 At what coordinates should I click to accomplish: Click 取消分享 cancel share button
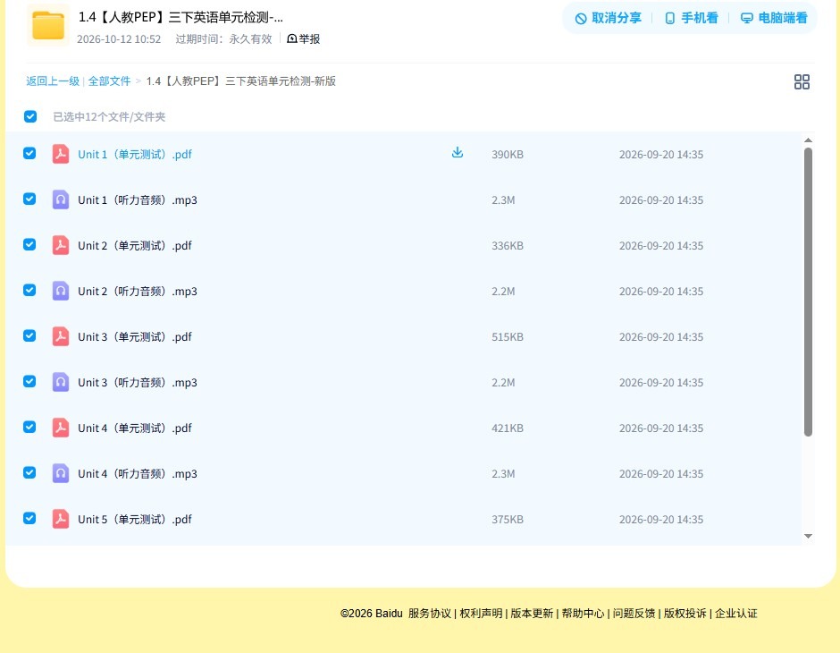608,18
